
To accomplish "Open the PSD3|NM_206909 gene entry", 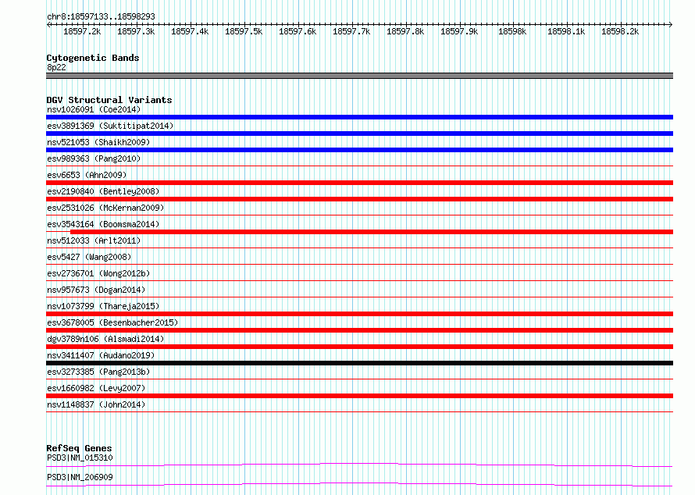I will tap(80, 477).
